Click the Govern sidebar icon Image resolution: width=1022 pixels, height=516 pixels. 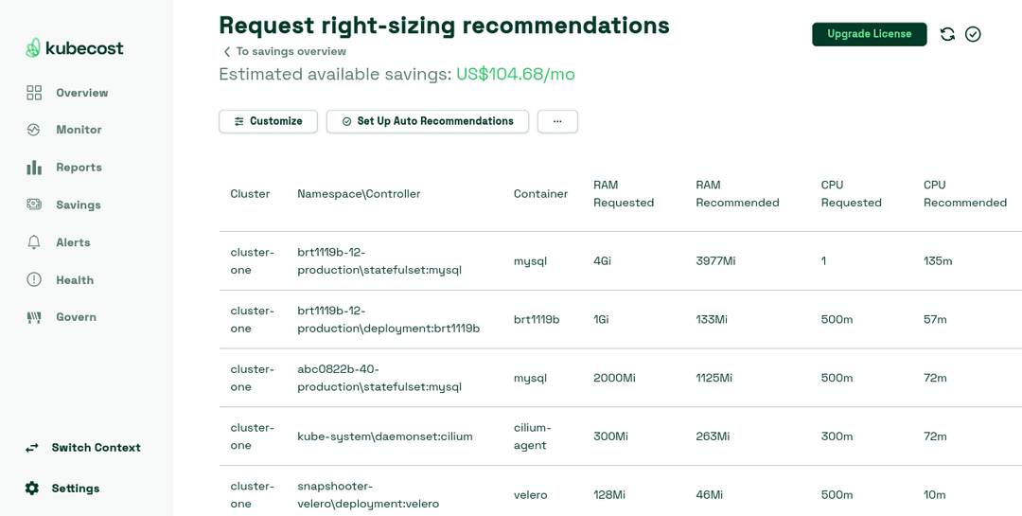[x=34, y=317]
